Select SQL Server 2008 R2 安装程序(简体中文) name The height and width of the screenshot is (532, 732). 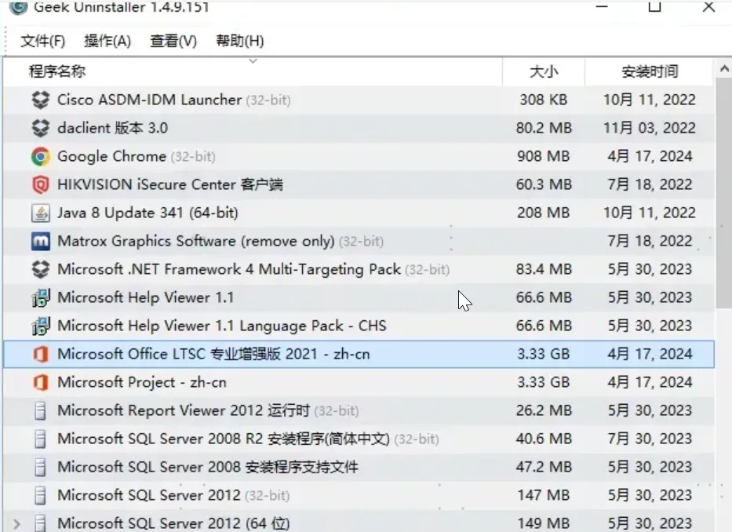pos(223,439)
